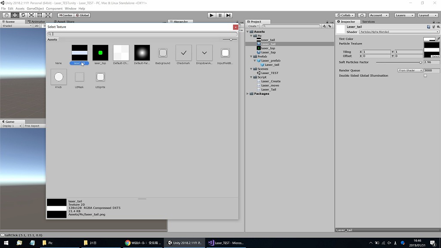The image size is (441, 248).
Task: Open the Display 1 dropdown in Game
Action: (x=12, y=126)
